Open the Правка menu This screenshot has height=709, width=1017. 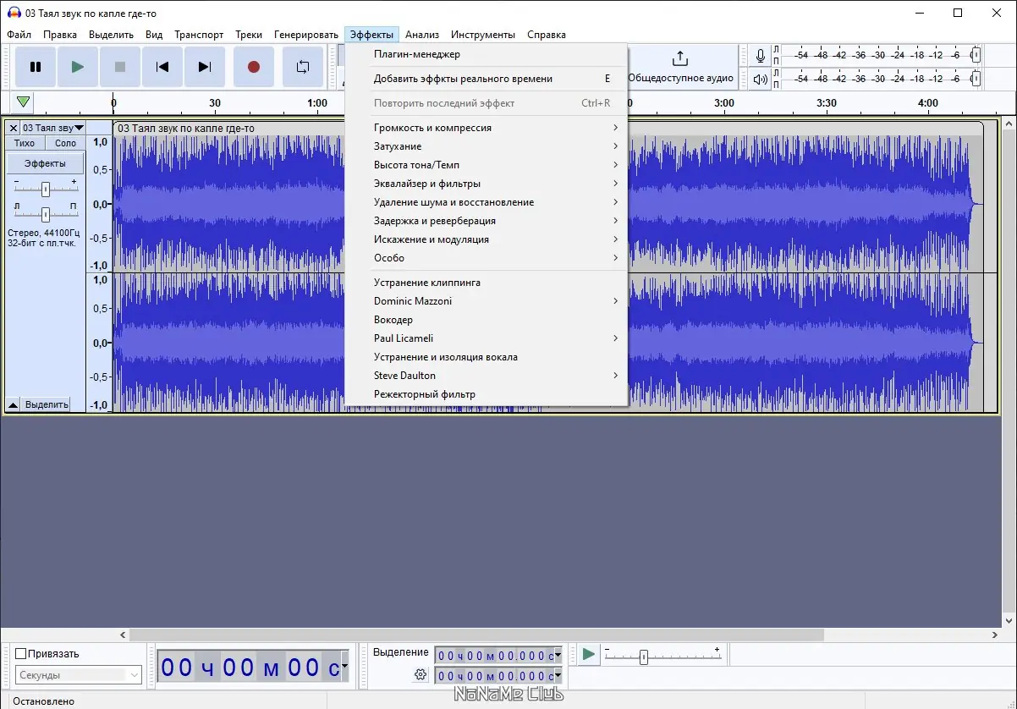pos(60,35)
